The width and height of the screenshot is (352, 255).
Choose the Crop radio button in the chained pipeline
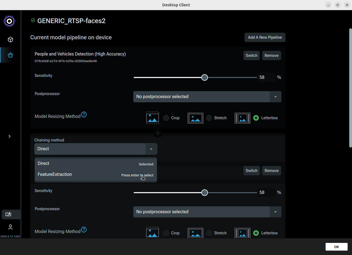click(166, 233)
